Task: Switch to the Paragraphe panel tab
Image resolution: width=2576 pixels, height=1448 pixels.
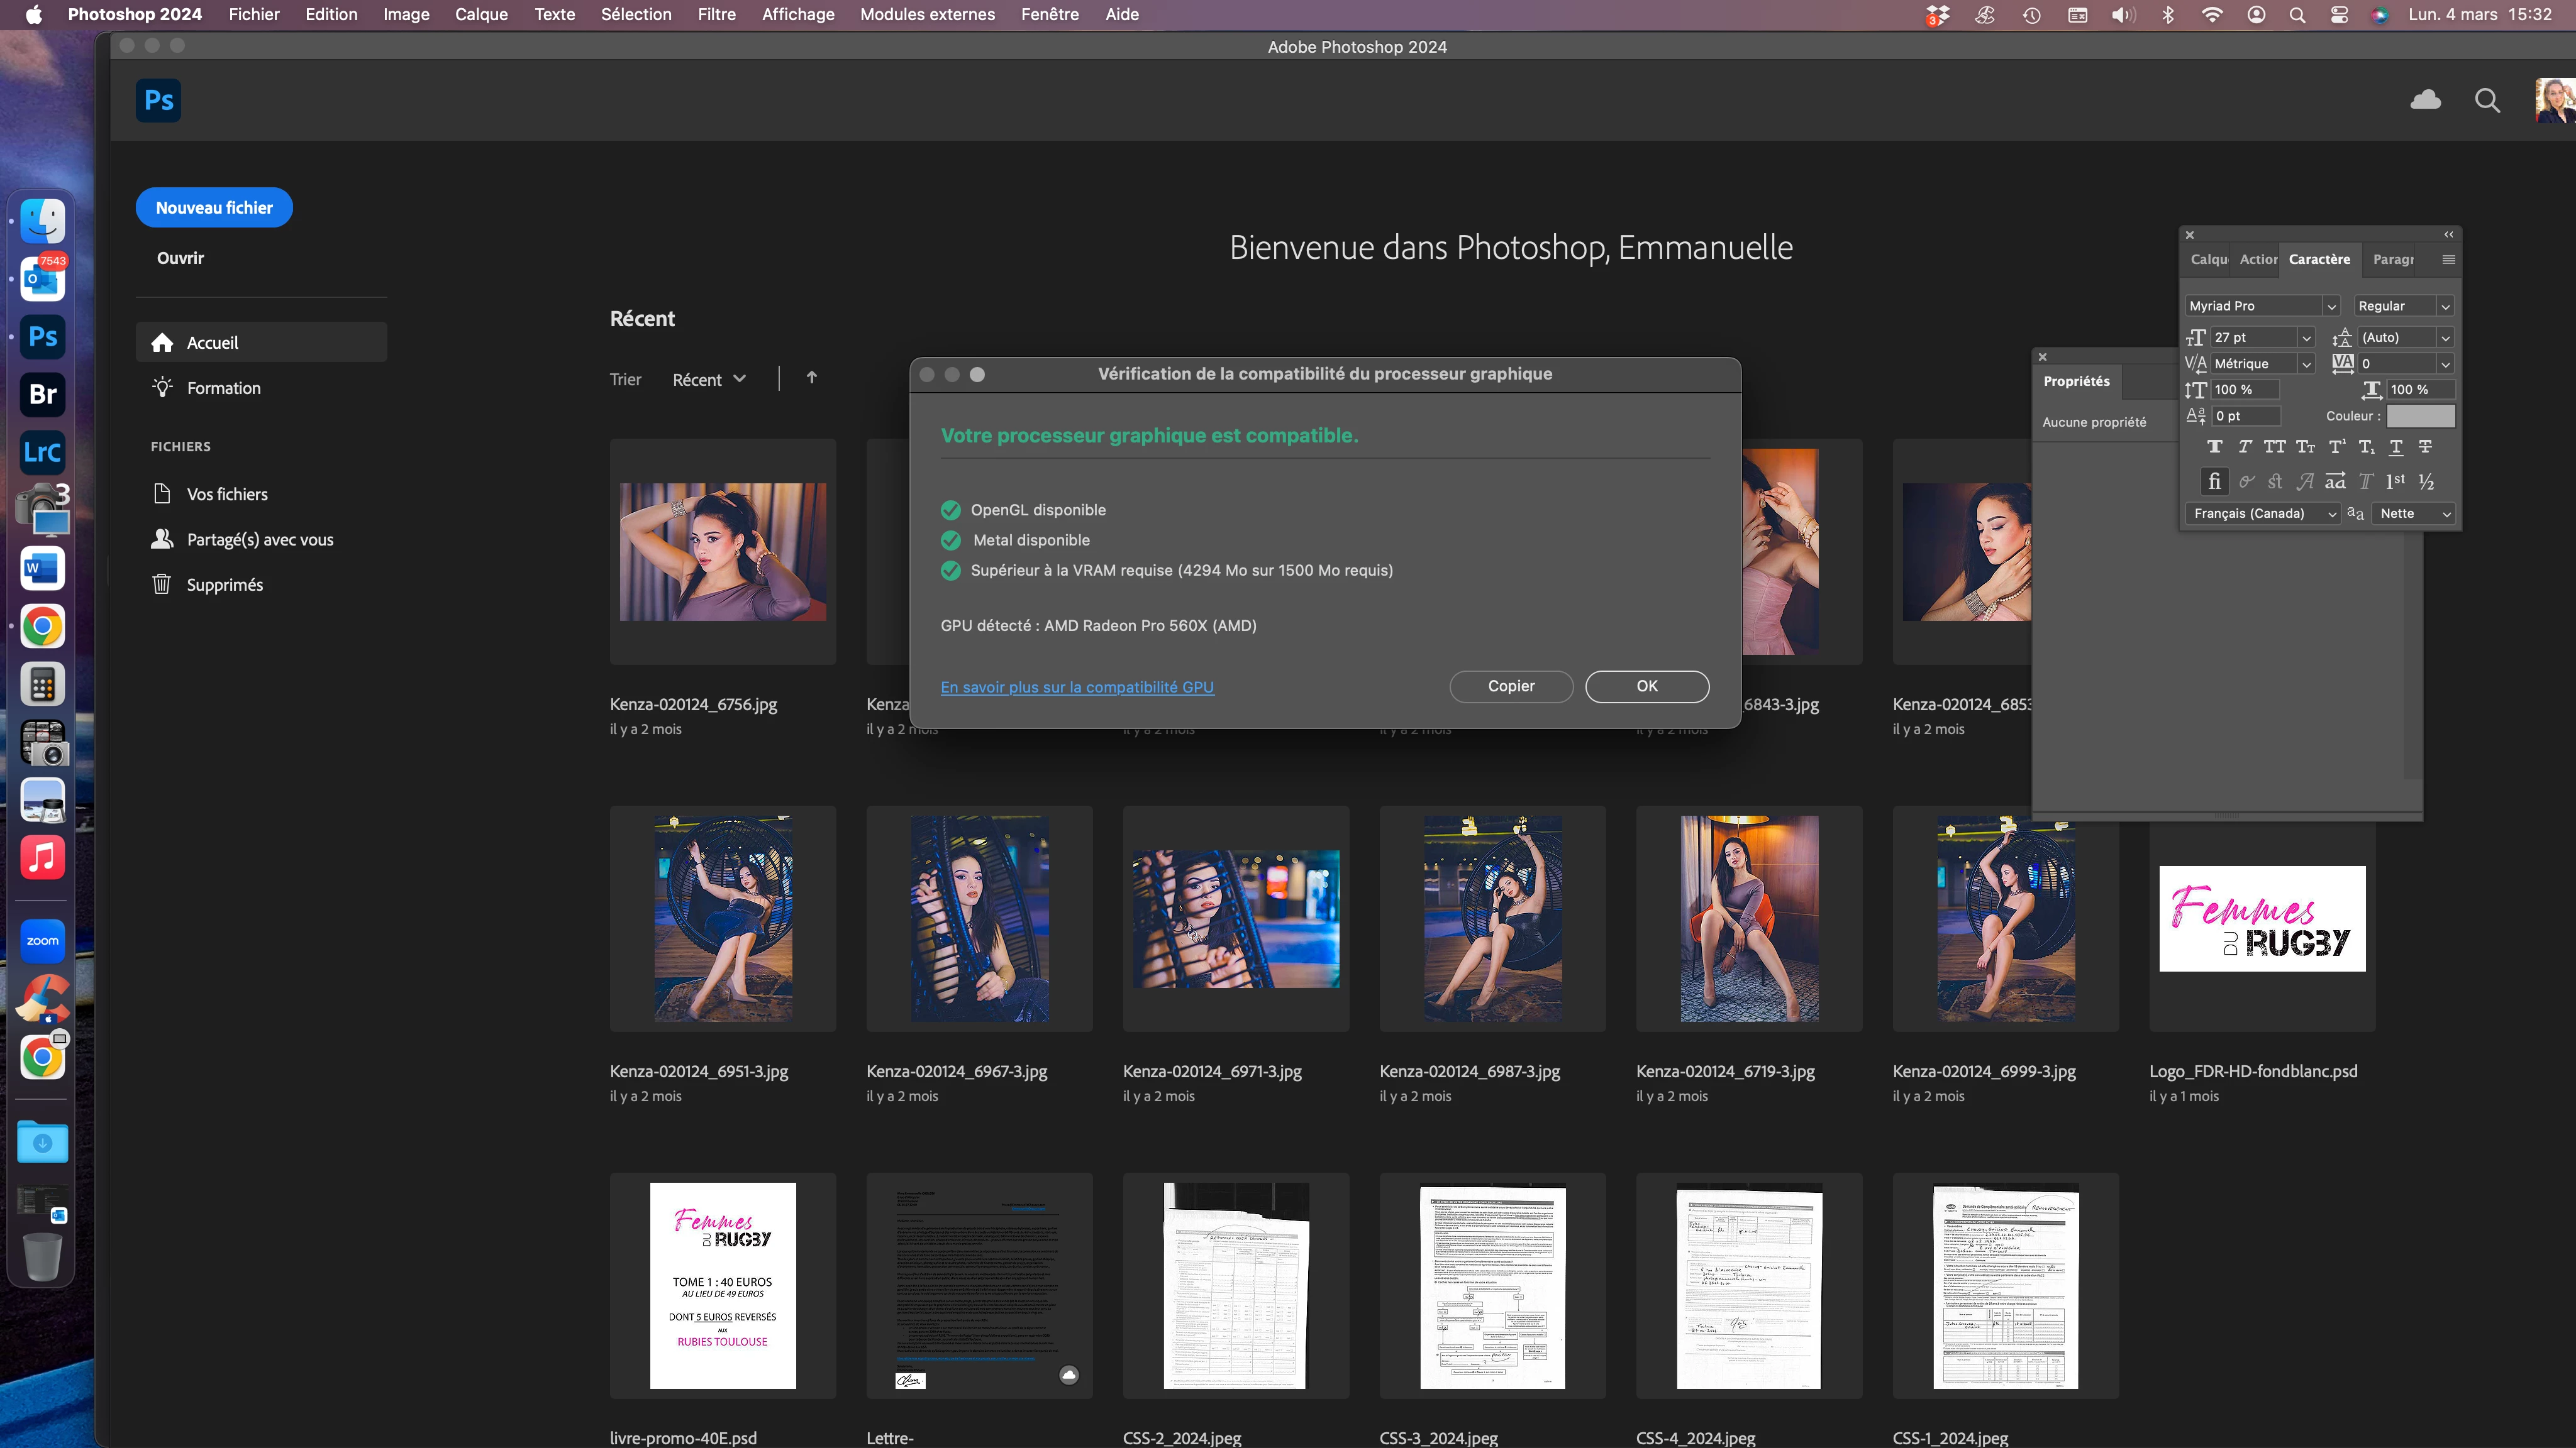Action: tap(2393, 260)
